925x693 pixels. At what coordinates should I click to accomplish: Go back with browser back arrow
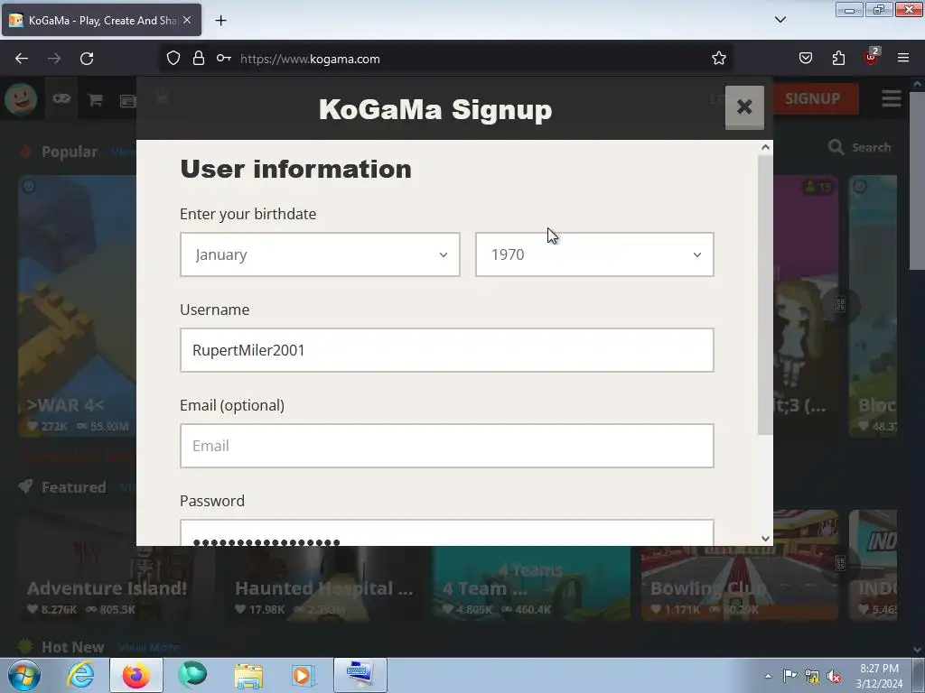pyautogui.click(x=22, y=59)
